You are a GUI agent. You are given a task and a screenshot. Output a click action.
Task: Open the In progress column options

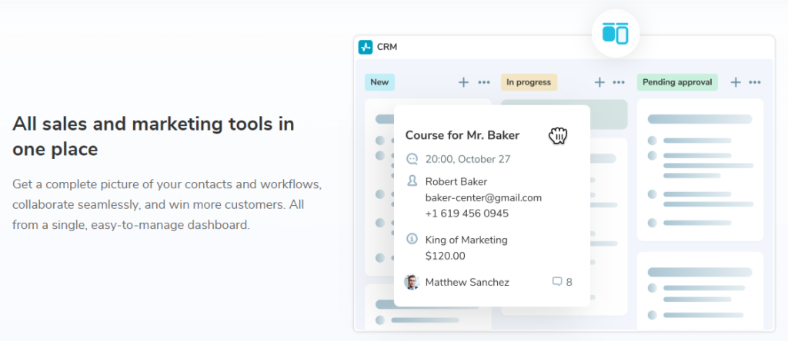tap(619, 82)
